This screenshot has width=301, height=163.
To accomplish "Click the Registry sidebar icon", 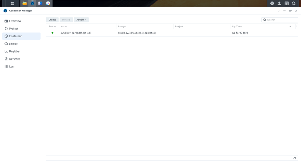I will pos(6,51).
